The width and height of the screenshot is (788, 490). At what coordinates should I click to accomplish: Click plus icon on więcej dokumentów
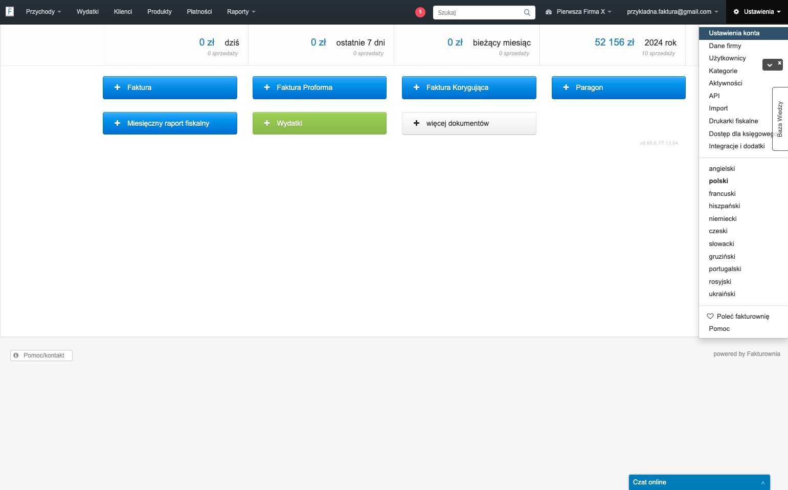coord(416,123)
